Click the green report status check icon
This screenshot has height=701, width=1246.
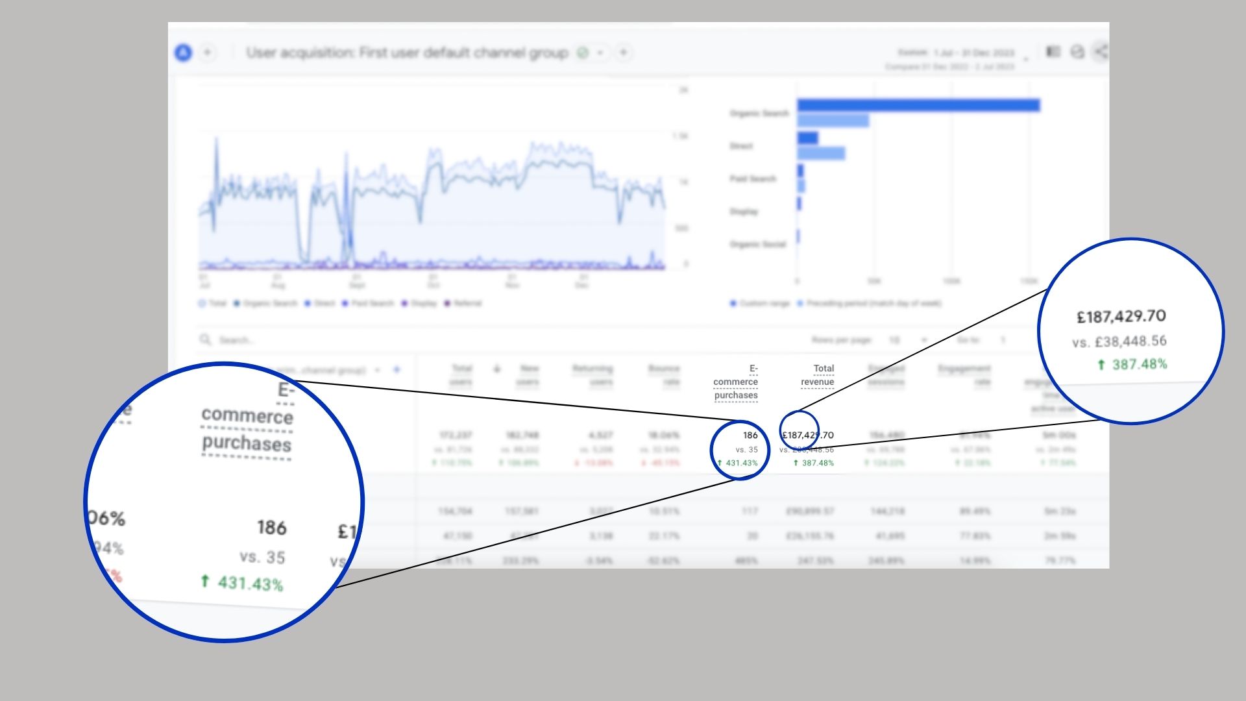(583, 53)
